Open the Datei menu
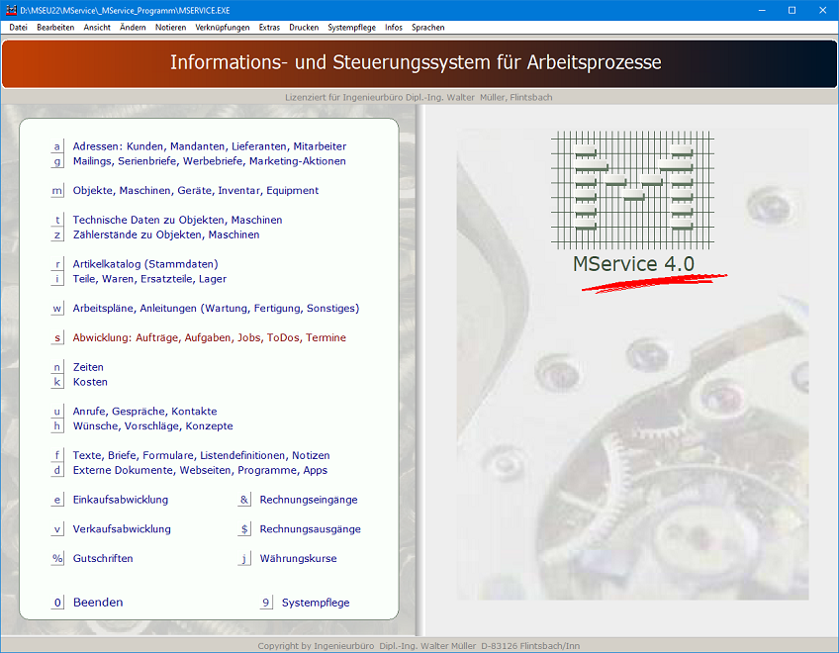Screen dimensions: 839x653 [x=18, y=28]
